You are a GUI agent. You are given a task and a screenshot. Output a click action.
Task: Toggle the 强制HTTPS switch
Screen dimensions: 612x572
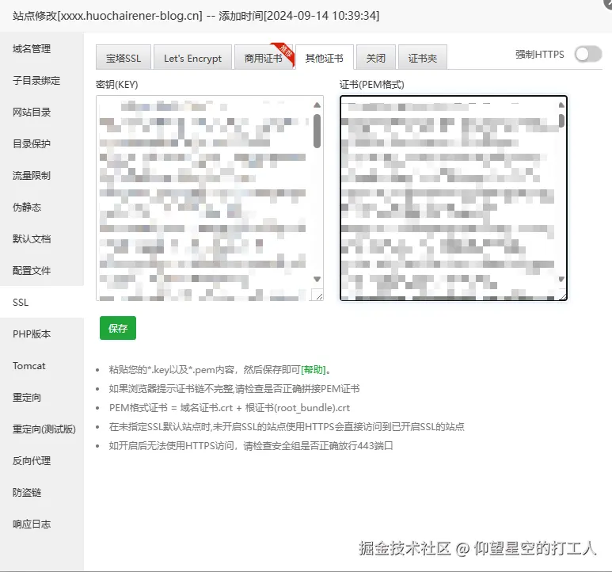(x=587, y=55)
